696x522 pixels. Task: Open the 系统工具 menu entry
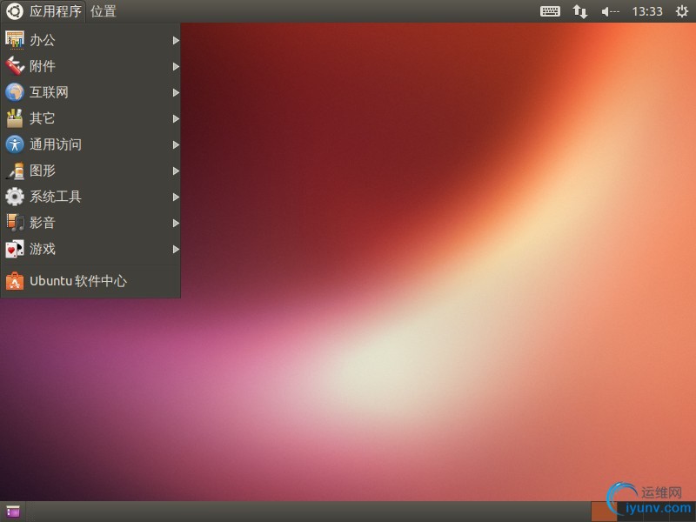[x=90, y=197]
